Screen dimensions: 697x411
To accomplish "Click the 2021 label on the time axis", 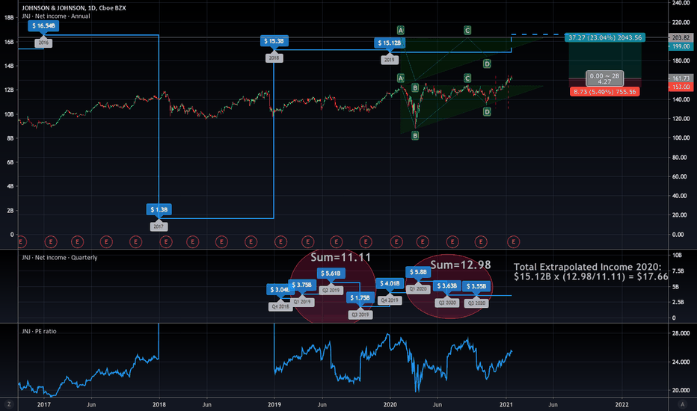I will [x=506, y=404].
